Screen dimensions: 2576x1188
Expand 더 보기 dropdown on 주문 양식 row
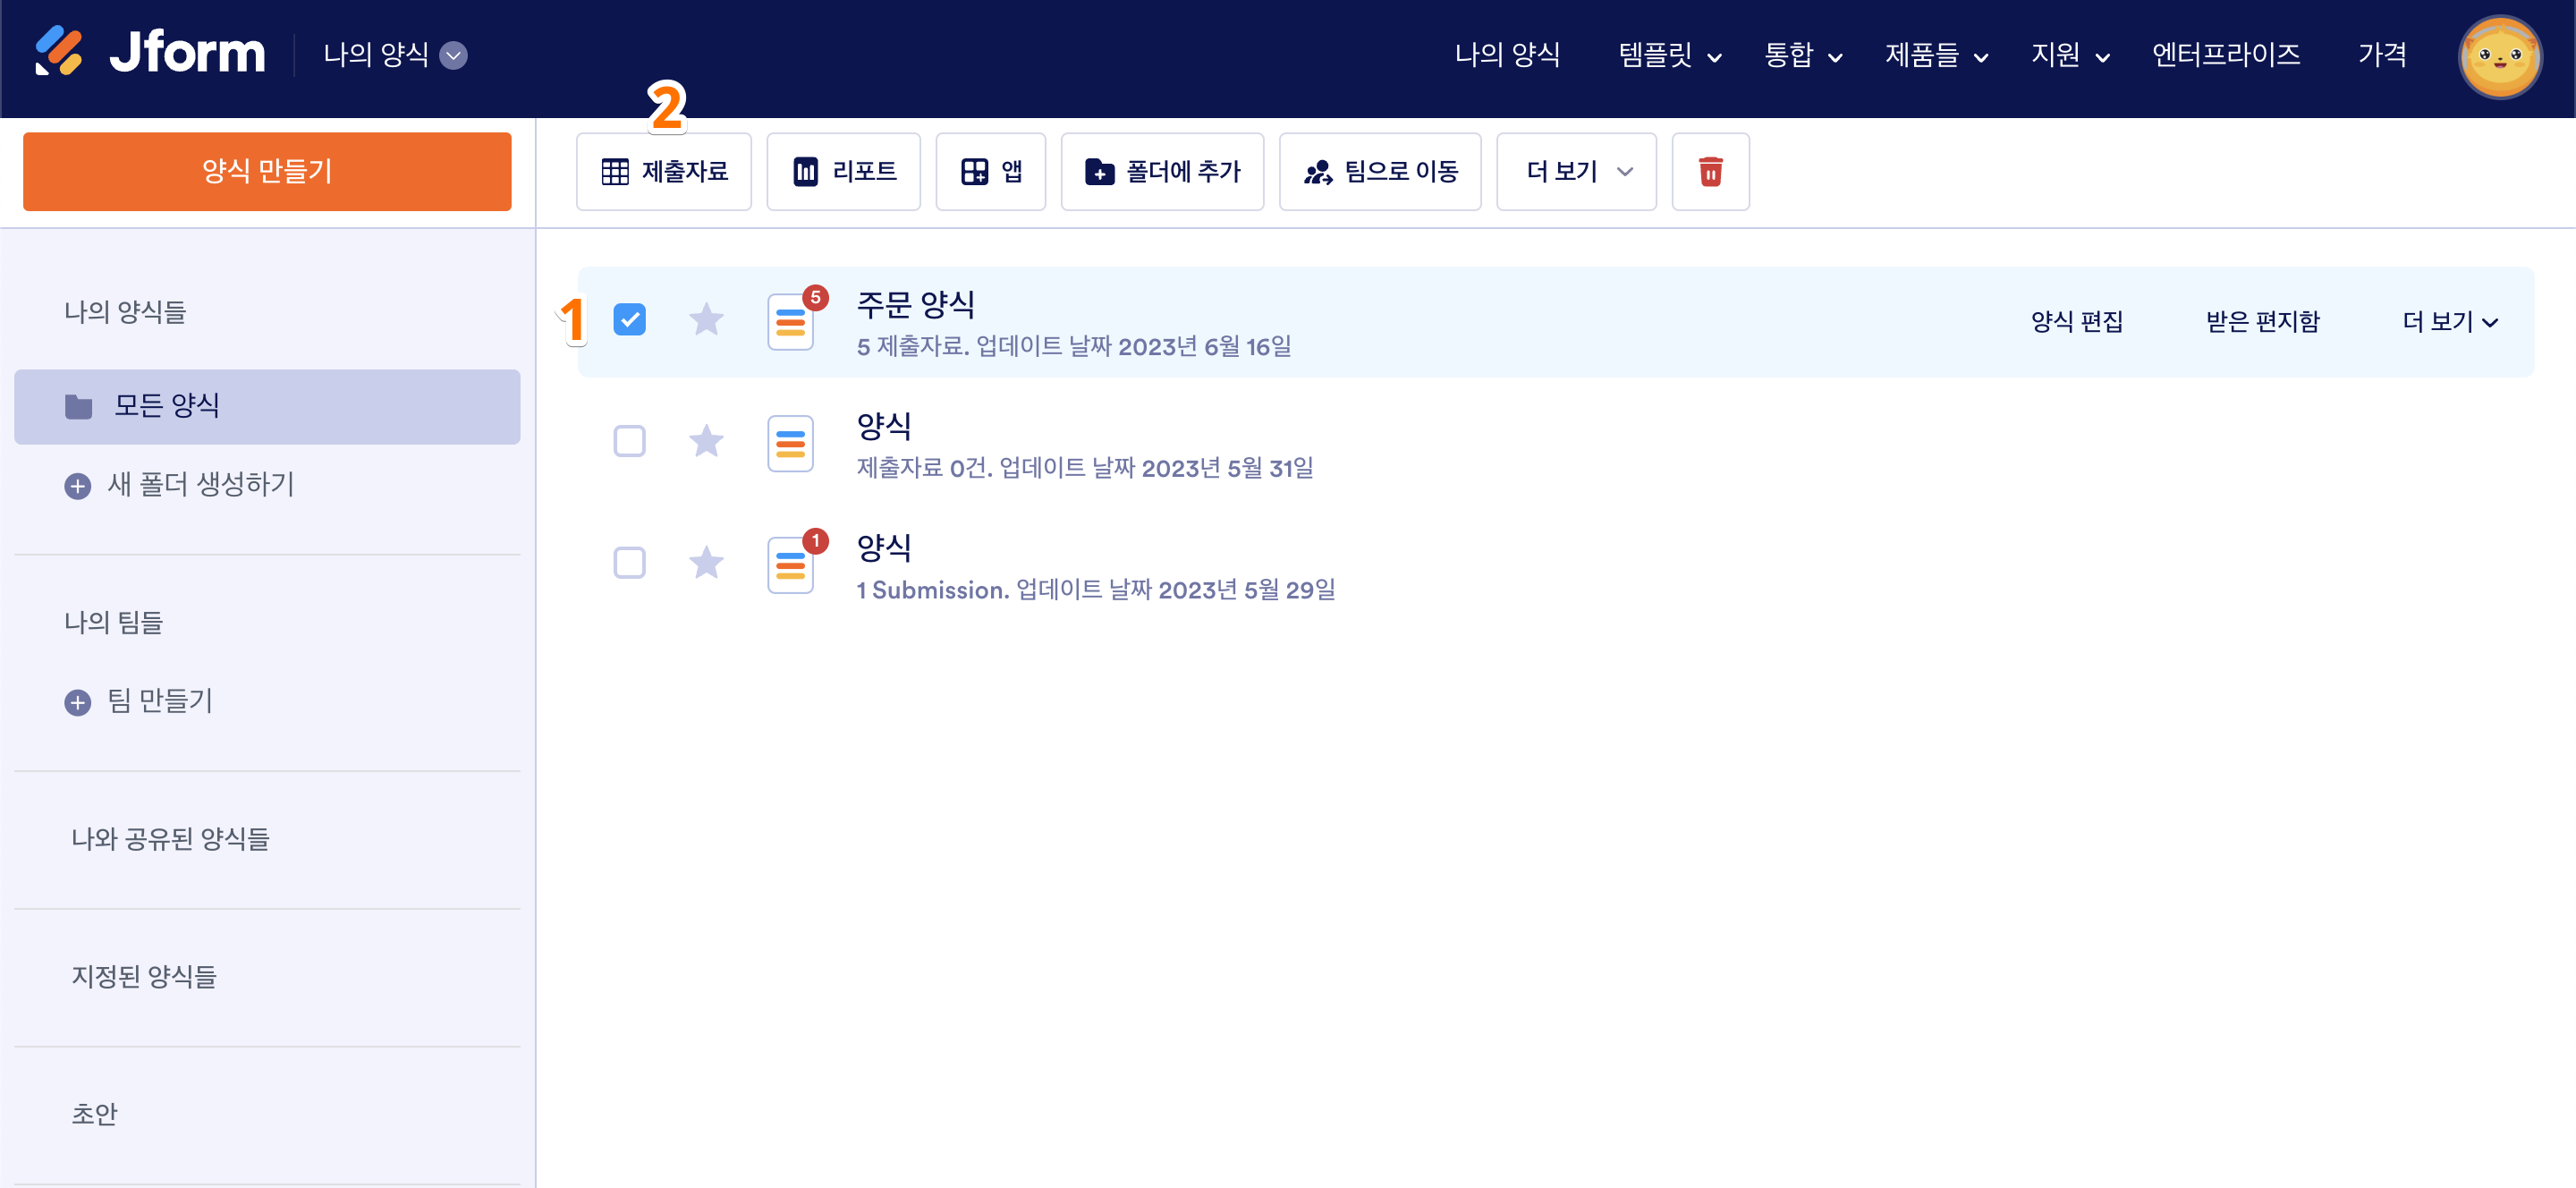click(2449, 322)
